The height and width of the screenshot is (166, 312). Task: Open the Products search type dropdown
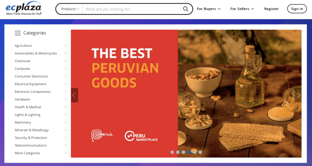[x=70, y=9]
